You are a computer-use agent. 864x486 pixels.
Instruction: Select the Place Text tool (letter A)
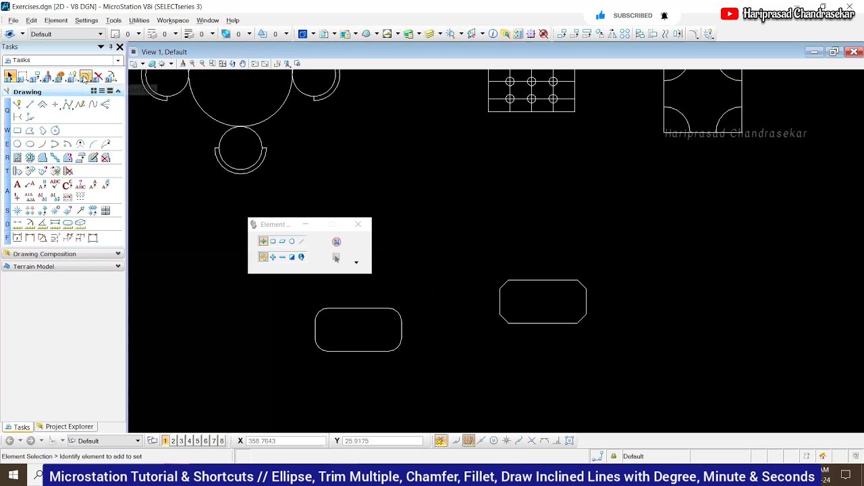18,184
